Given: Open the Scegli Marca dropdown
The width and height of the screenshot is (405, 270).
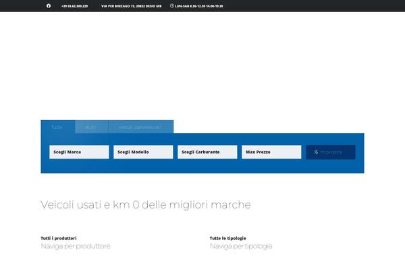Looking at the screenshot, I should [79, 152].
